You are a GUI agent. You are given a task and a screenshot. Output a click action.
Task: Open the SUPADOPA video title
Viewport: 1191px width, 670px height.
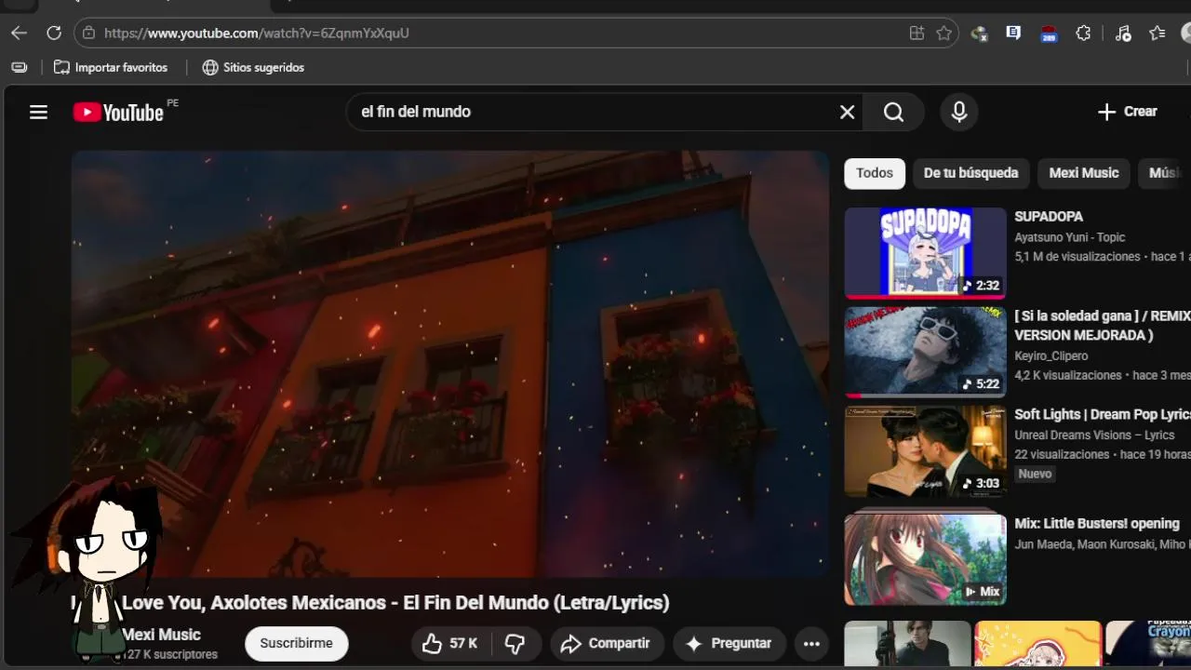[1049, 217]
